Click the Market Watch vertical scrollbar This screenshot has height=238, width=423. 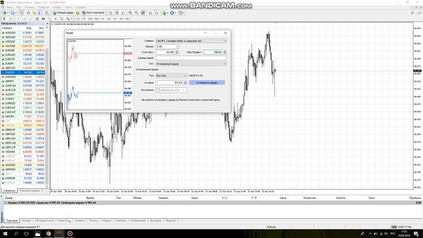(47, 107)
